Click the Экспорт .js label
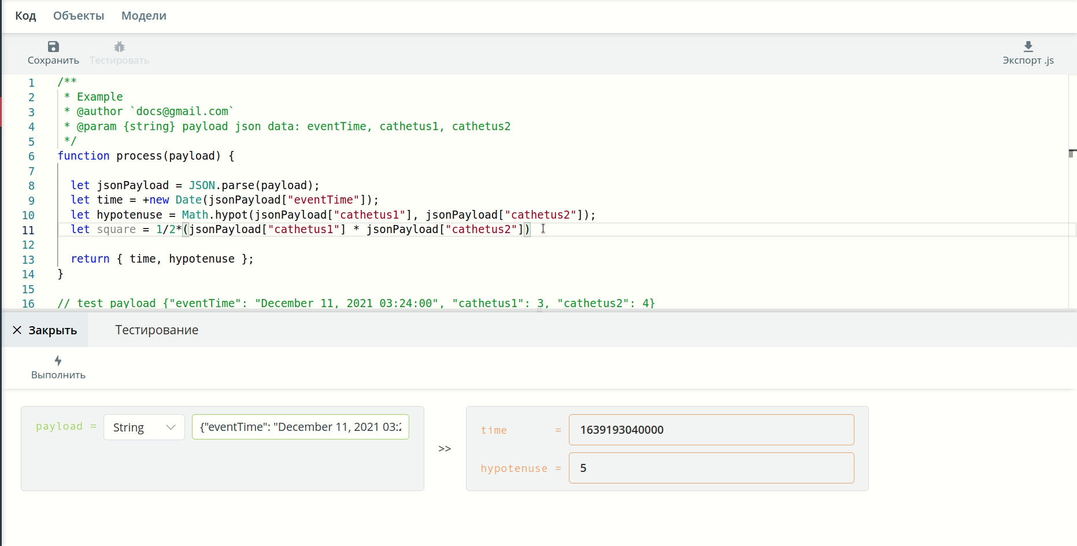This screenshot has height=546, width=1077. [x=1028, y=60]
